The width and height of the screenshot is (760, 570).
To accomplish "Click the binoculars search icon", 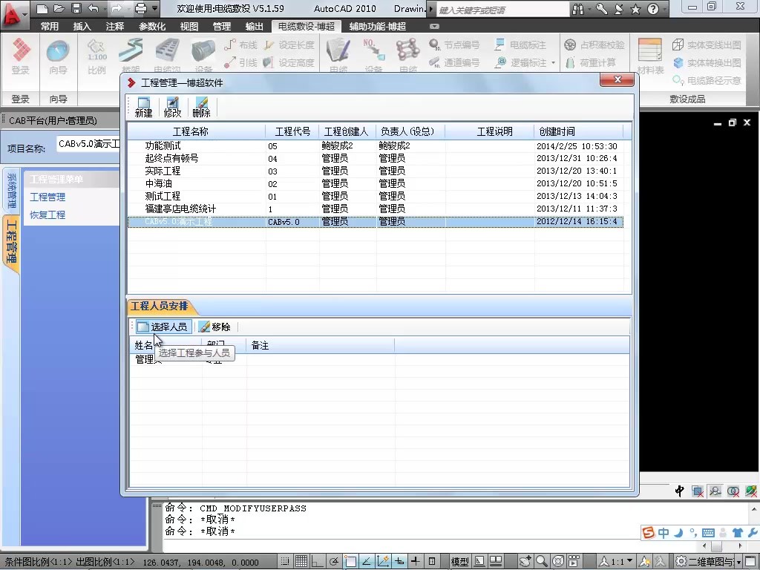I will tap(577, 9).
